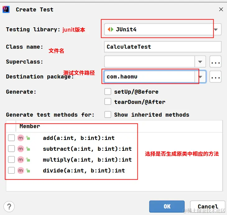Expand the Destination package dropdown arrow

point(200,77)
